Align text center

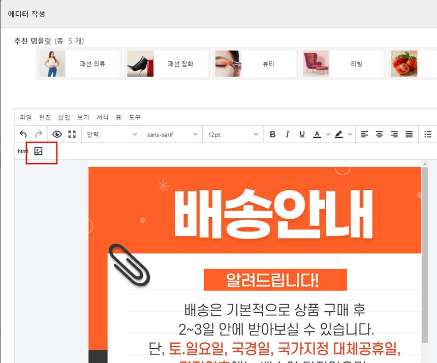[379, 134]
